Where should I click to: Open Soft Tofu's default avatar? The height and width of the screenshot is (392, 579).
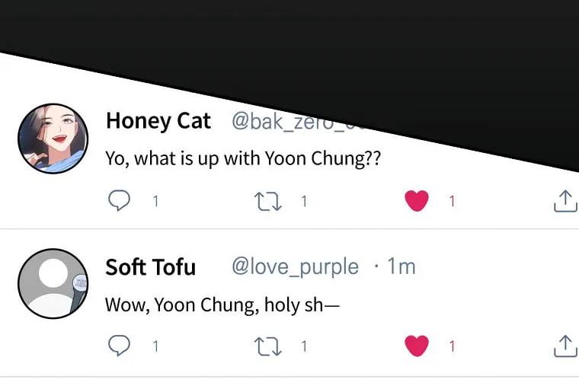[53, 283]
